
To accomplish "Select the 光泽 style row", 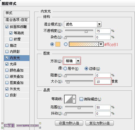I will tap(17, 64).
